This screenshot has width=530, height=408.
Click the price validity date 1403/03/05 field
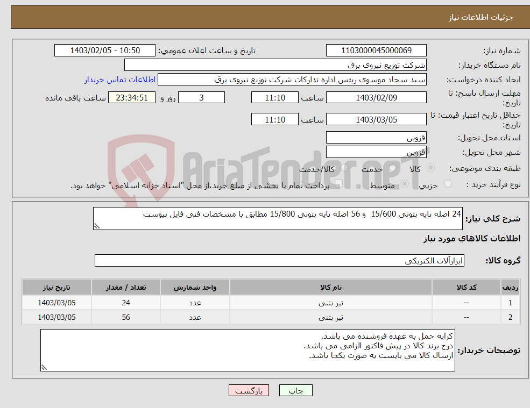[x=376, y=119]
